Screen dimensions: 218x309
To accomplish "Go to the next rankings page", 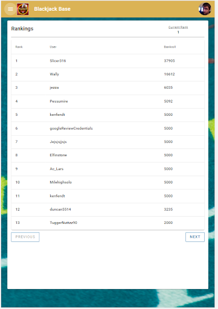I will point(195,237).
